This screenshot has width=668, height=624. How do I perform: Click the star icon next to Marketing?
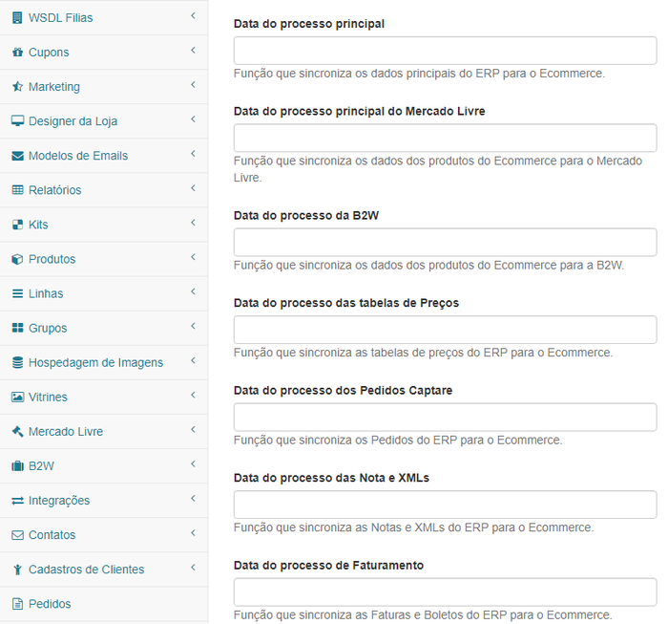[17, 87]
